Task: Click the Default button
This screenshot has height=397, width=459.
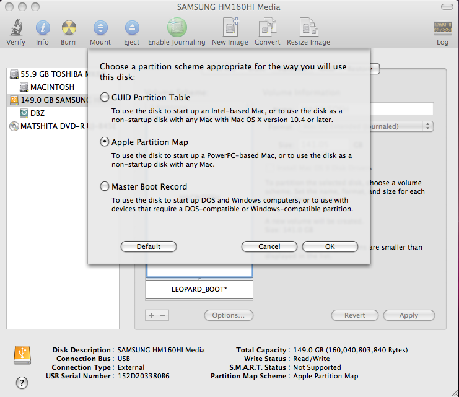Action: point(149,246)
